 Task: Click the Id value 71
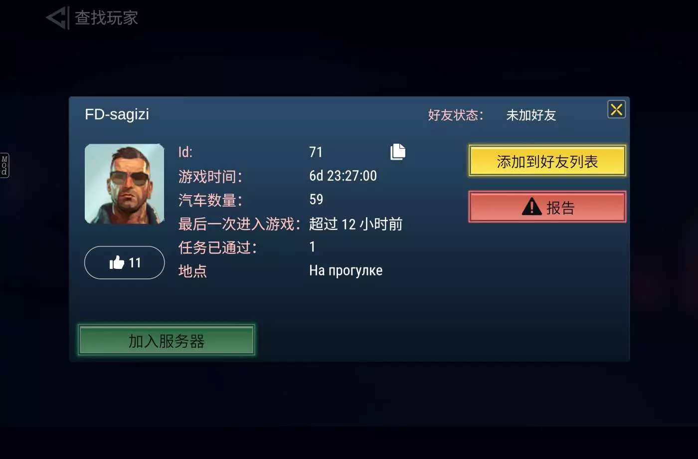tap(316, 152)
